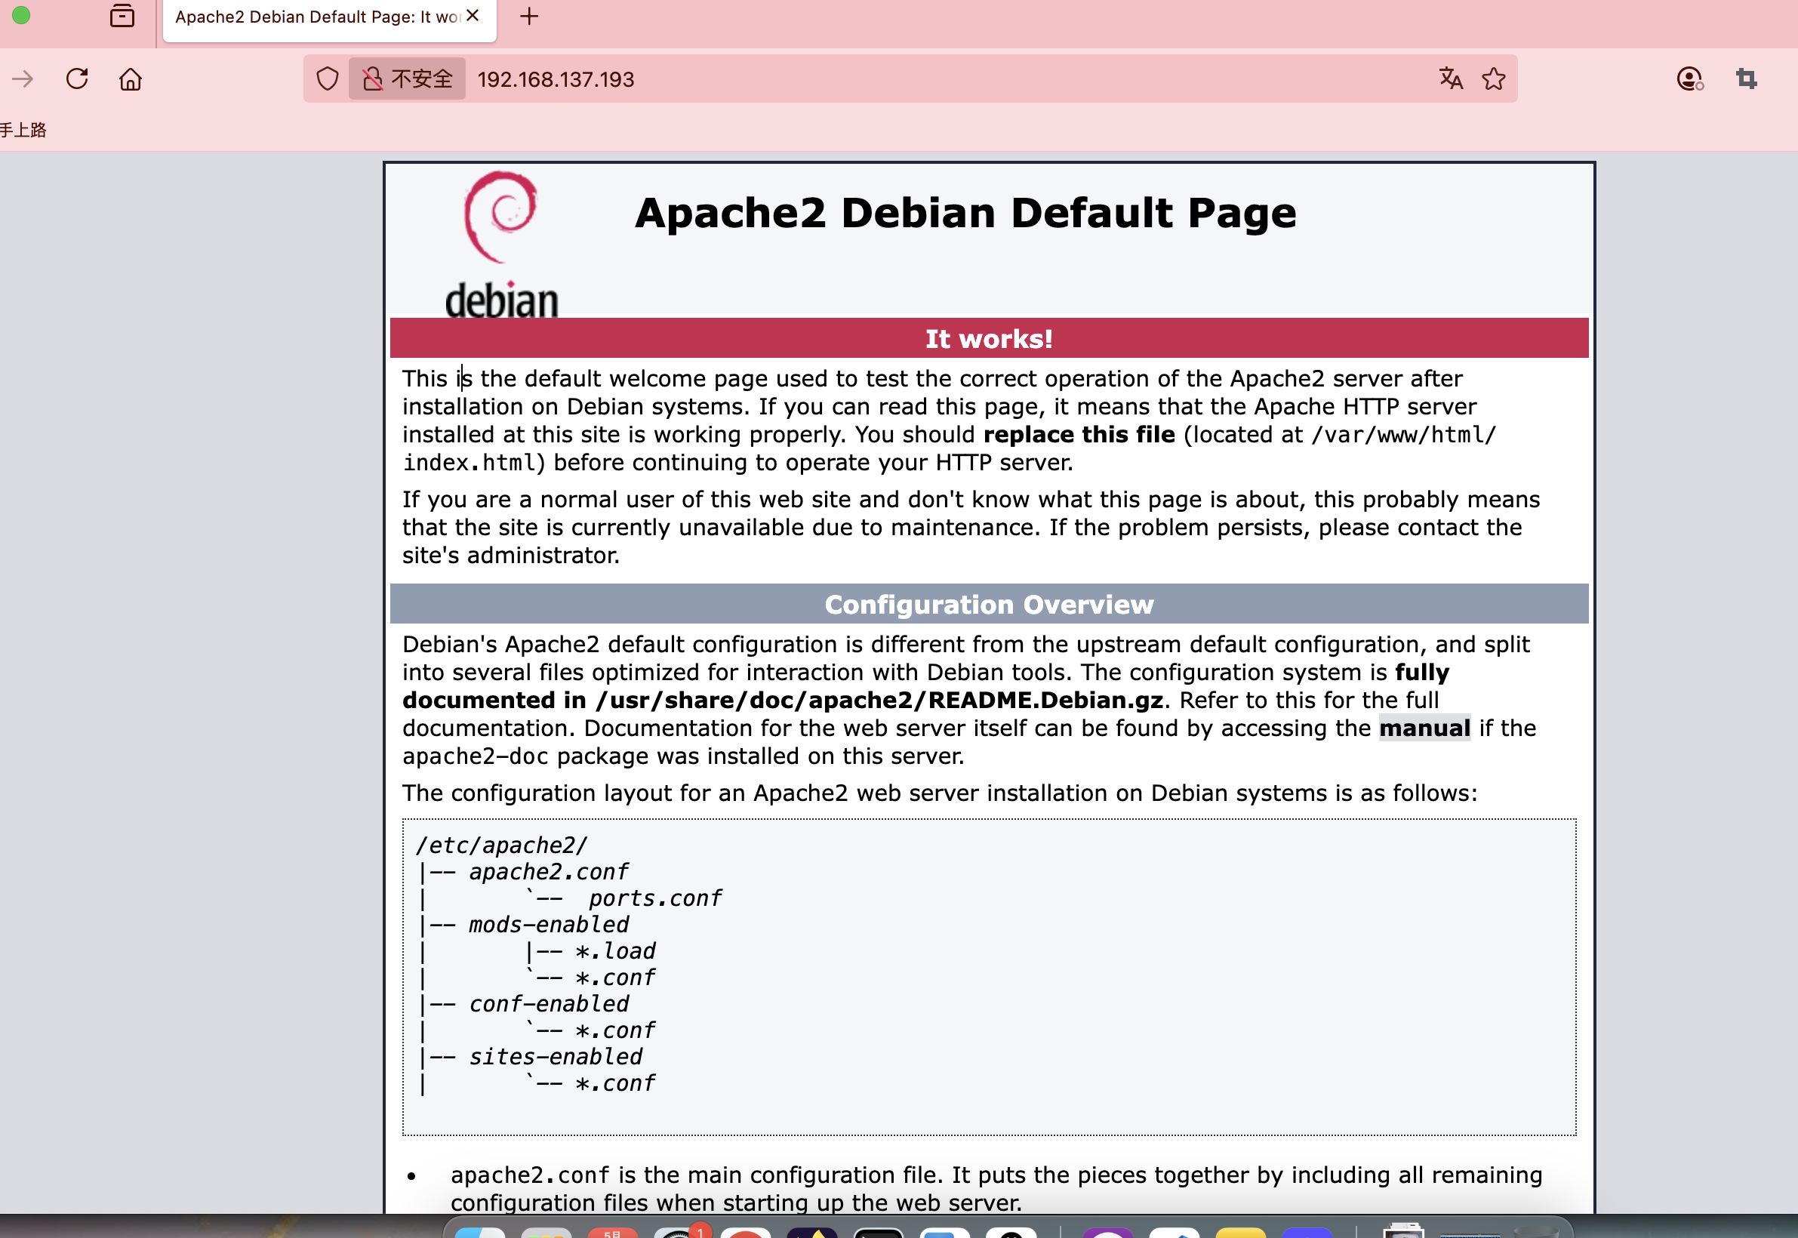Open the tab list overview icon

[x=122, y=17]
